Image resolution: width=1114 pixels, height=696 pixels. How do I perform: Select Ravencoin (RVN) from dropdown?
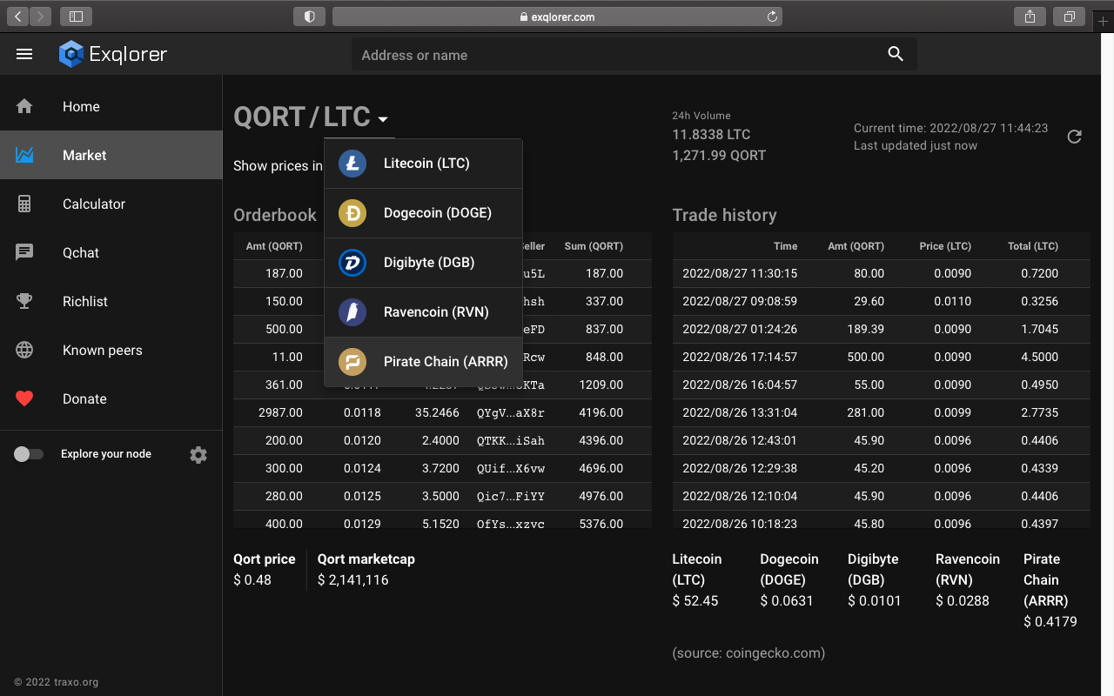(423, 312)
